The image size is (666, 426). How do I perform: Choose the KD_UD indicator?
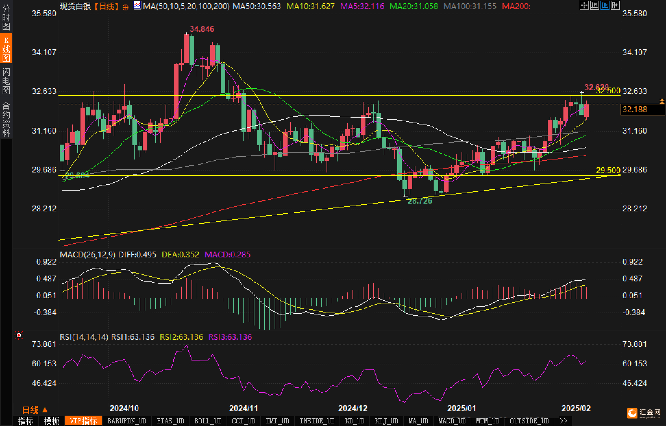355,421
